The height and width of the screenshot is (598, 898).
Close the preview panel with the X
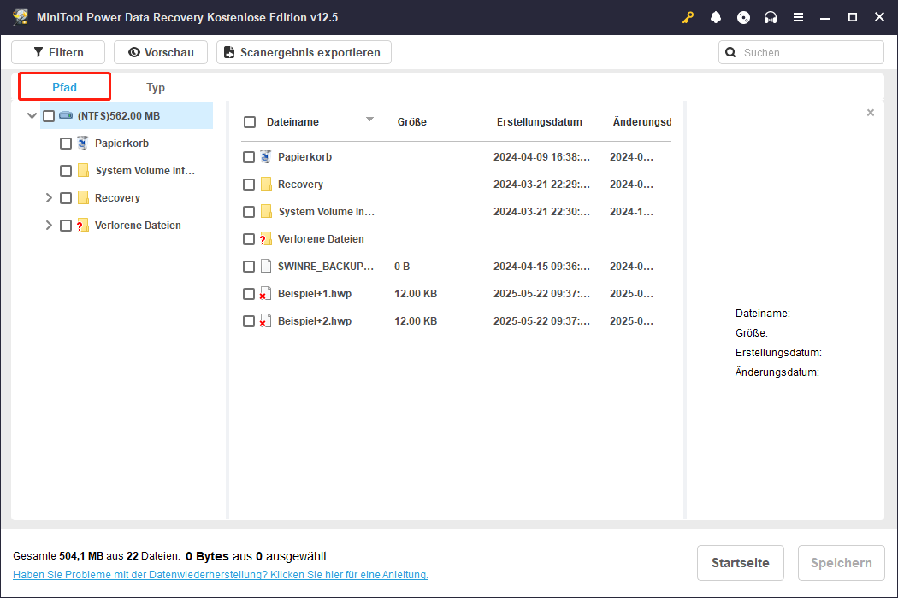(871, 113)
